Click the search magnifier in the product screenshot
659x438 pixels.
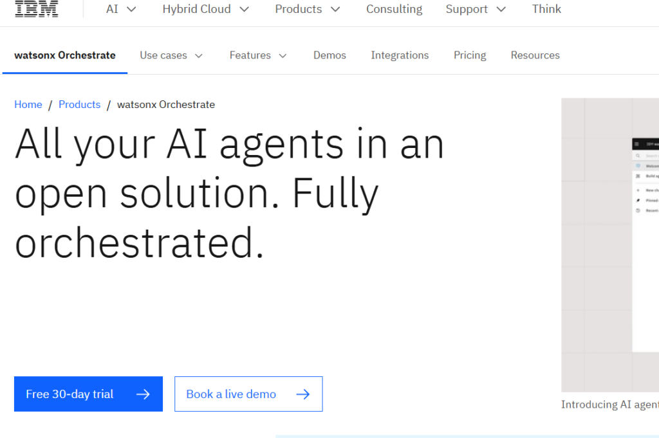point(638,155)
